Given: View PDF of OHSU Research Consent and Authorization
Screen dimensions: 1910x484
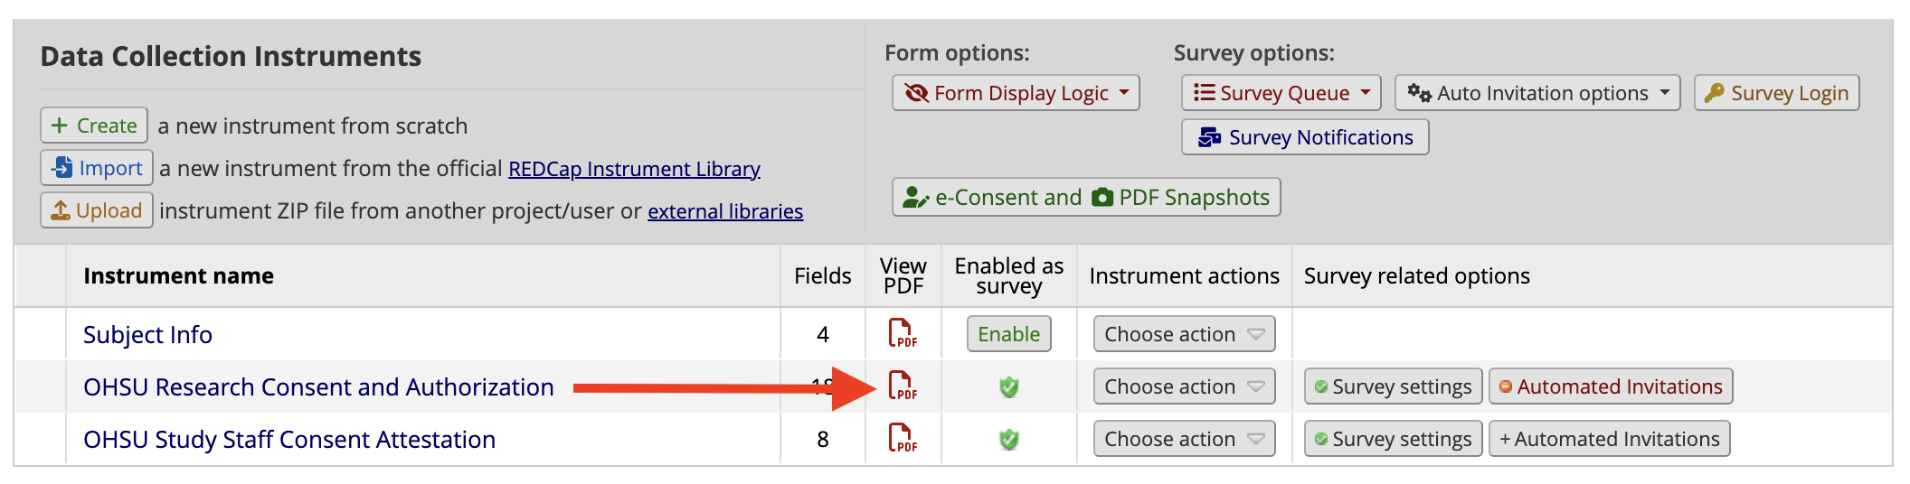Looking at the screenshot, I should coord(903,386).
